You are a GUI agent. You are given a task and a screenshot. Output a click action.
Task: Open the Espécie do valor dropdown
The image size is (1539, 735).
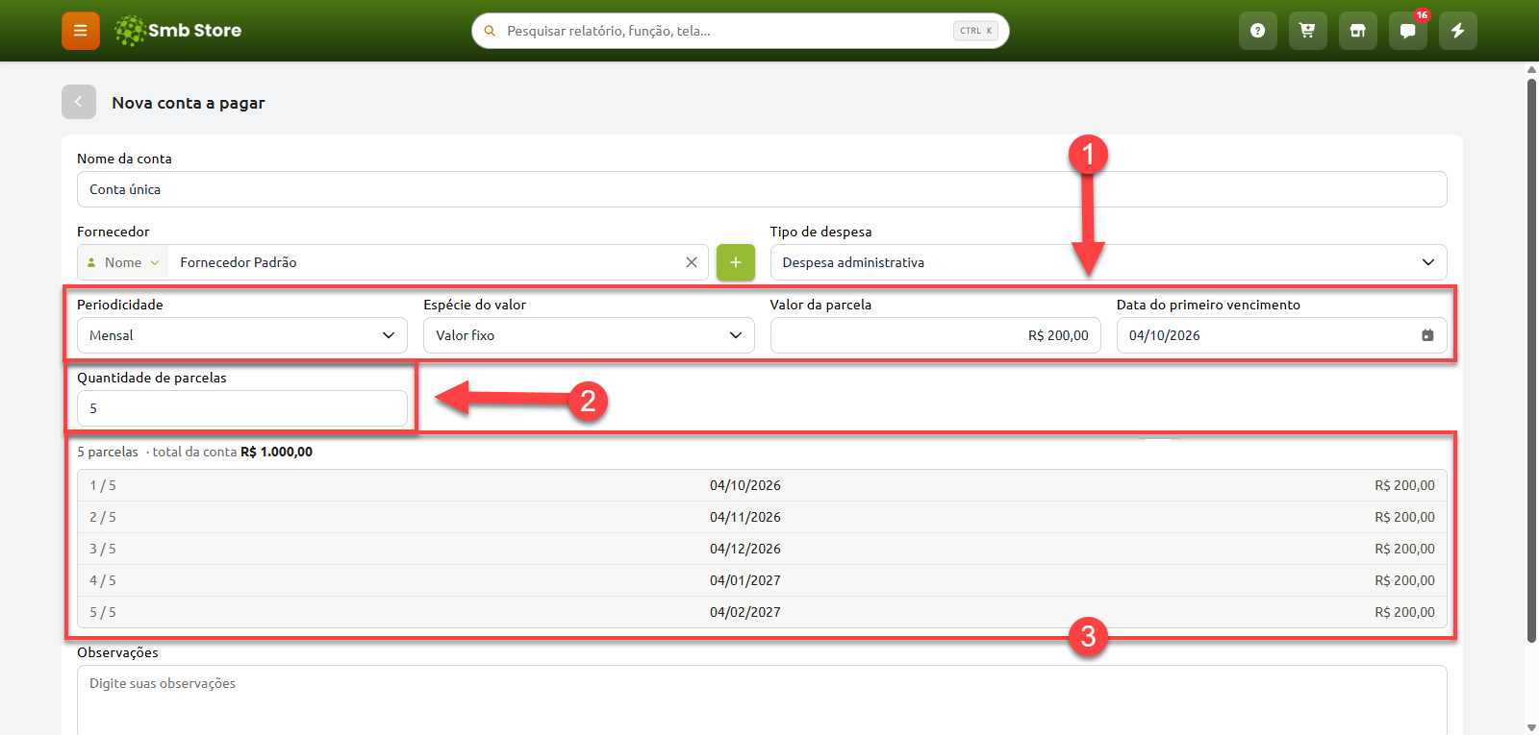(x=589, y=335)
